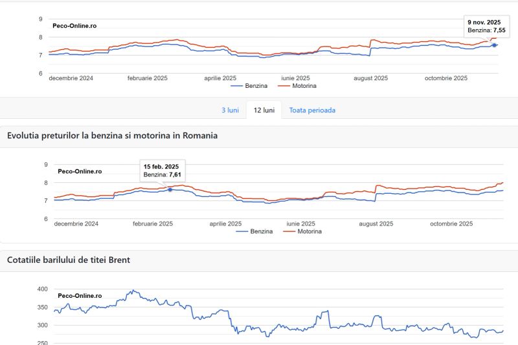518x345 pixels.
Task: Click Motorina legend label in second chart
Action: point(308,231)
